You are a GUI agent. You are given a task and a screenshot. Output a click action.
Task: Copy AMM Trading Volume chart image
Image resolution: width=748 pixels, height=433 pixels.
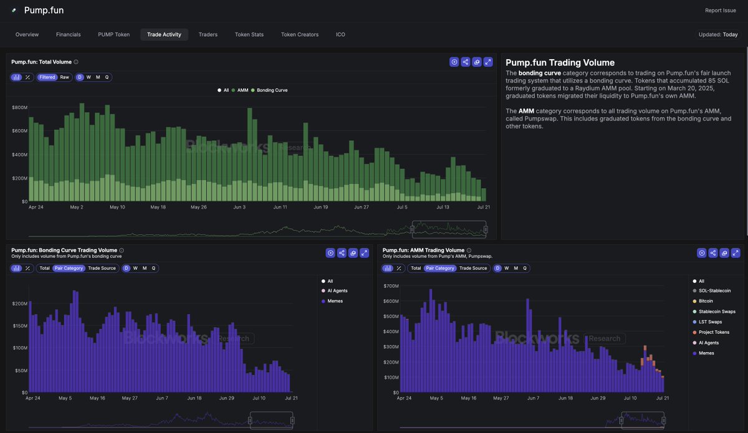[724, 252]
